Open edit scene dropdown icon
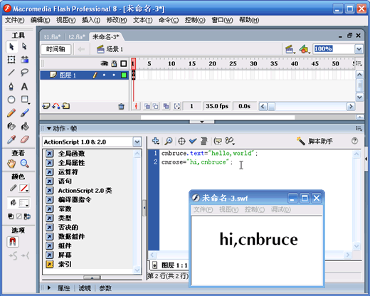 (x=290, y=49)
